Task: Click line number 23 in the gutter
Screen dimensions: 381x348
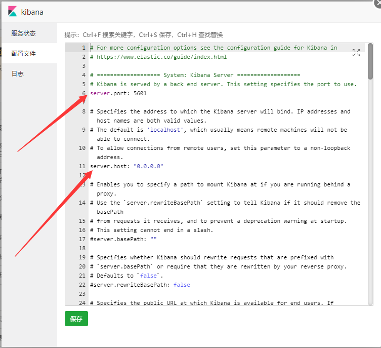Action: point(82,294)
